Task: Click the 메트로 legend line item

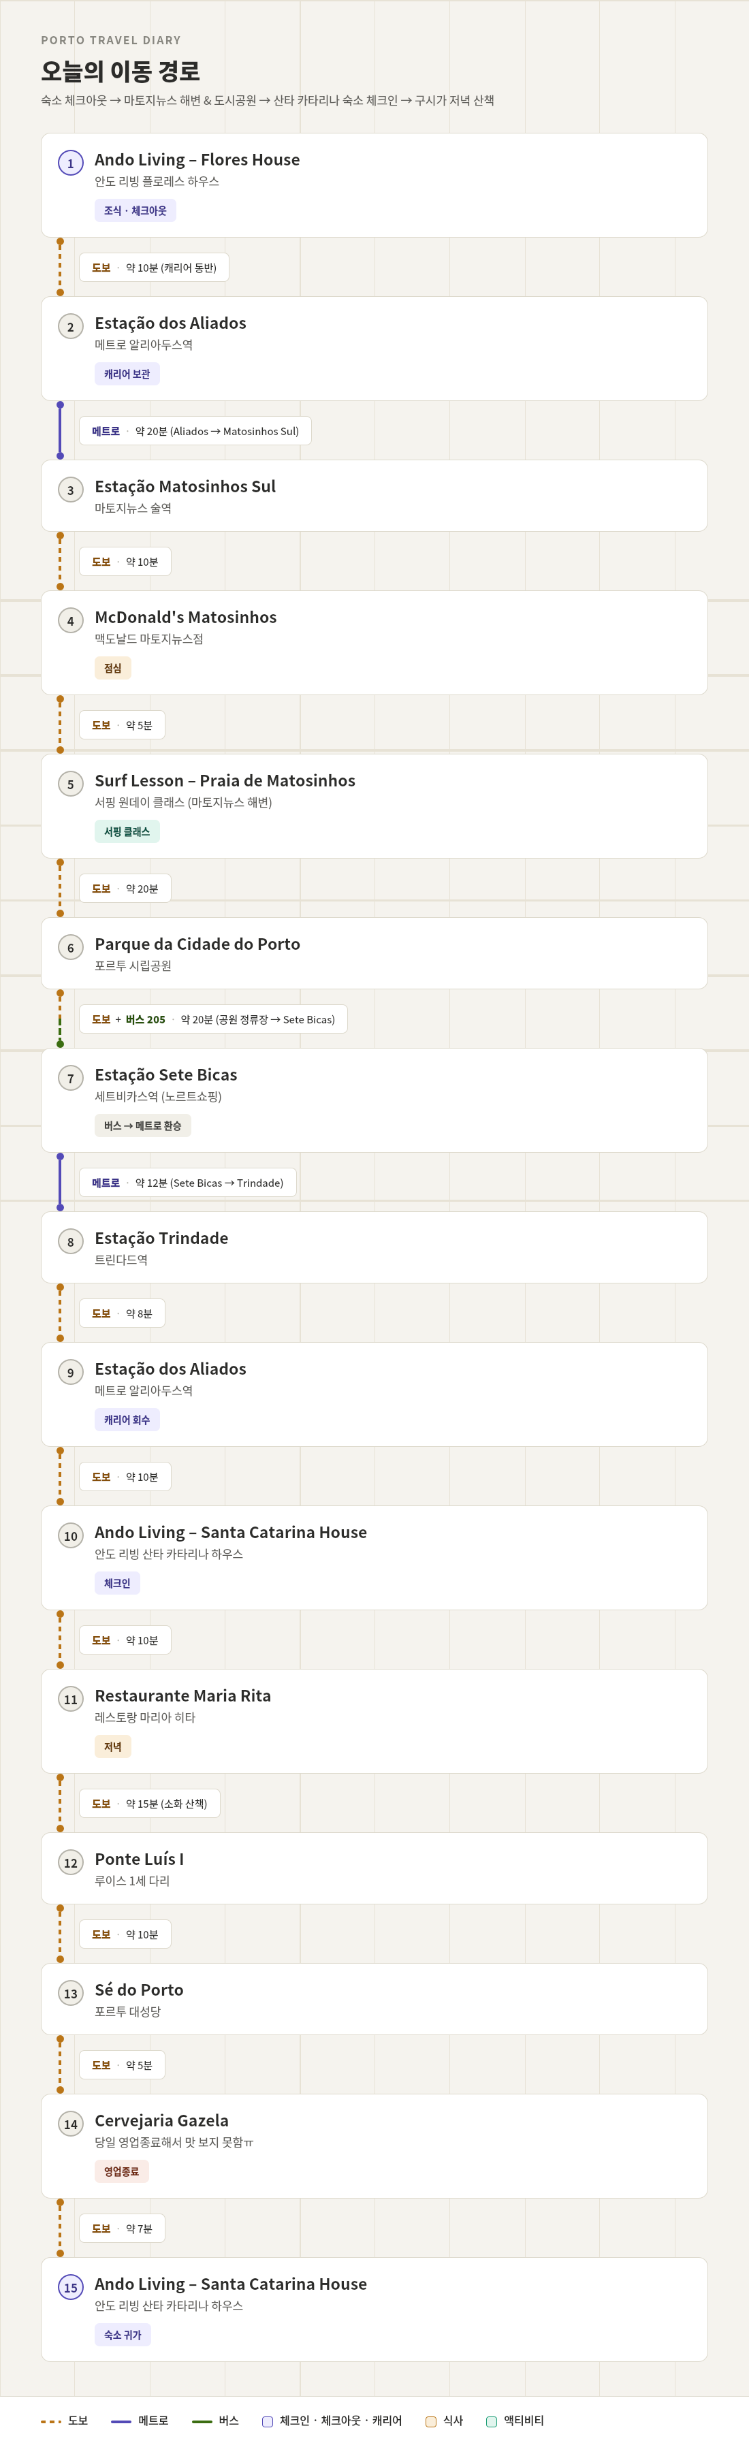Action: click(x=140, y=2421)
